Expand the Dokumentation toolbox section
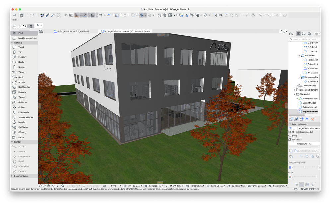The width and height of the screenshot is (331, 205). [12, 176]
